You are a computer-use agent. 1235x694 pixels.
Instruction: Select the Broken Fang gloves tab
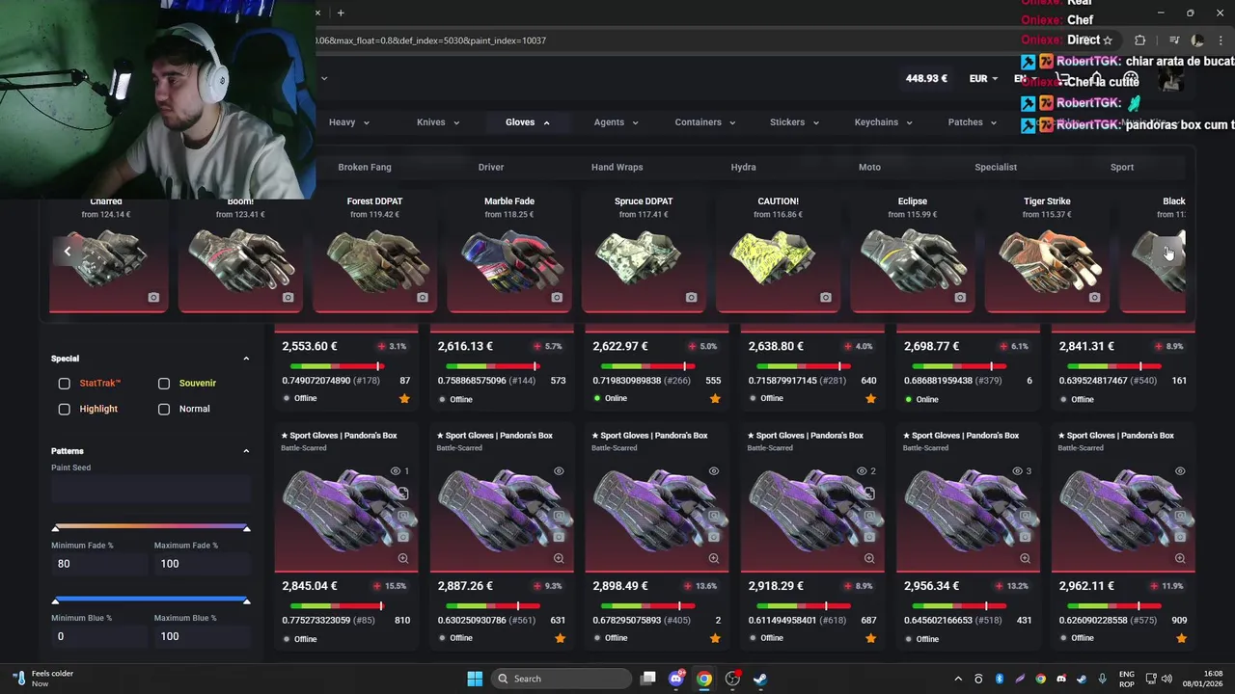point(365,167)
